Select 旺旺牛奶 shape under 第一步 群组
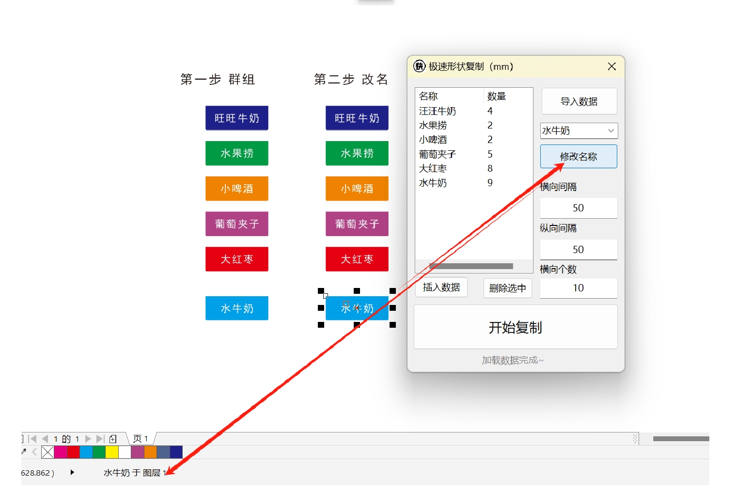The width and height of the screenshot is (736, 495). 237,118
